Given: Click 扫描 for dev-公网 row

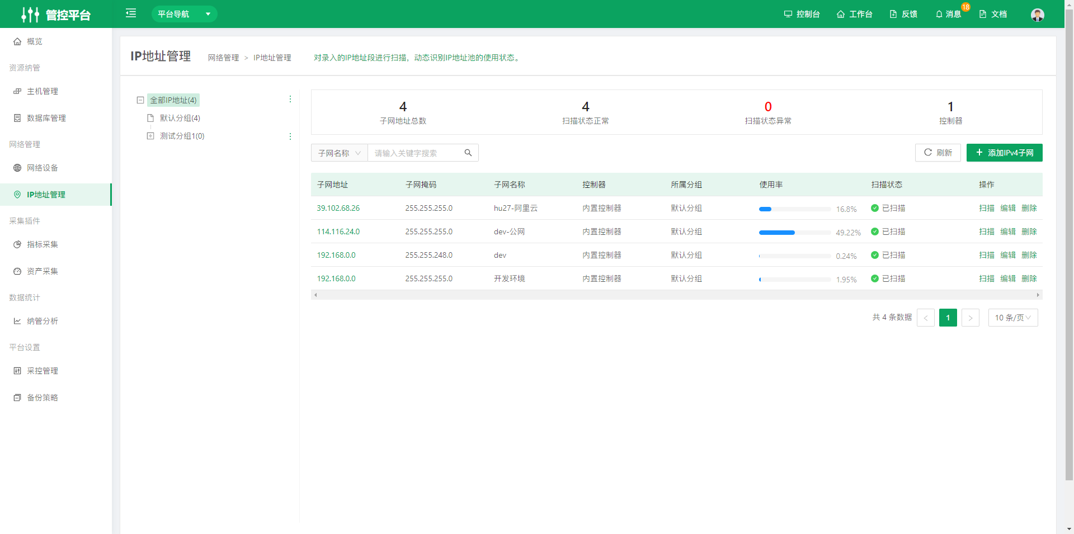Looking at the screenshot, I should point(987,231).
